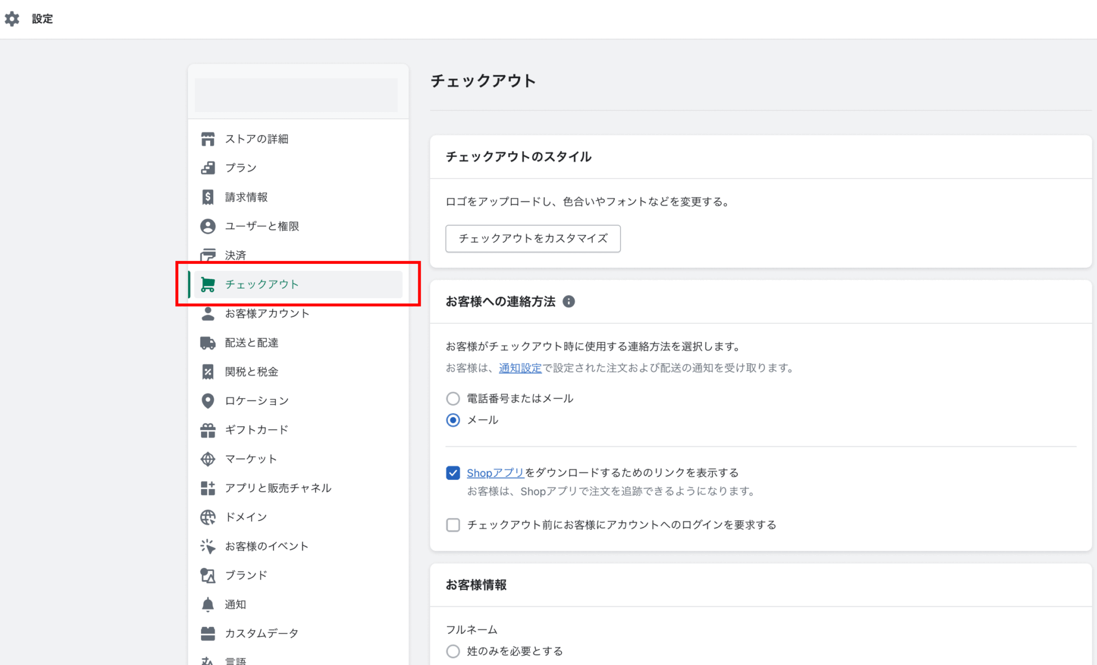Click the フルネーム label text
1097x665 pixels.
(x=471, y=630)
